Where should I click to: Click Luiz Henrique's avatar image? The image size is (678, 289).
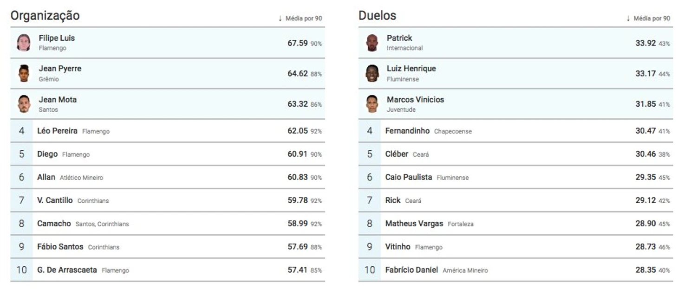tap(372, 73)
